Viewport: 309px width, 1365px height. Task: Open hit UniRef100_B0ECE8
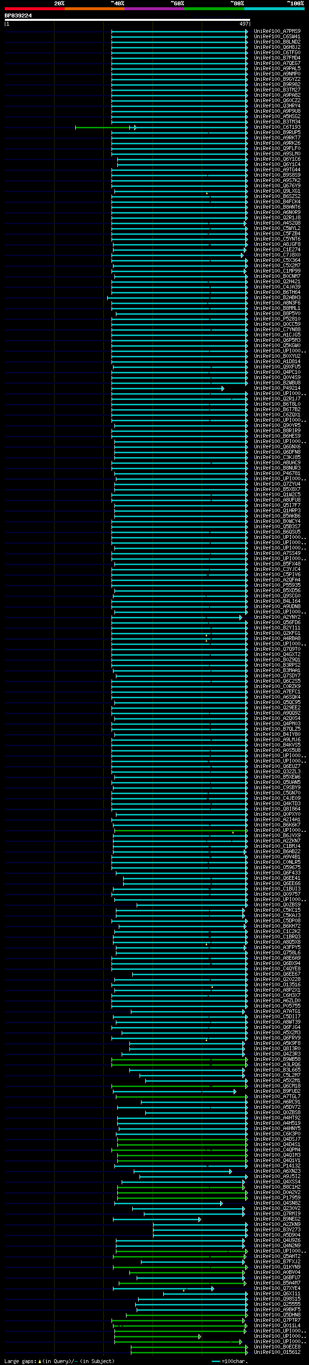click(x=277, y=1347)
